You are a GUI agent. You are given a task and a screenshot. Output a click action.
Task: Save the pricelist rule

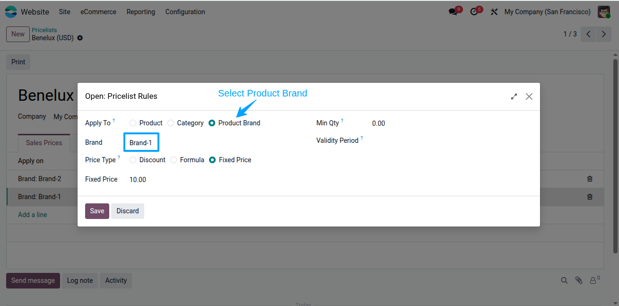point(97,211)
